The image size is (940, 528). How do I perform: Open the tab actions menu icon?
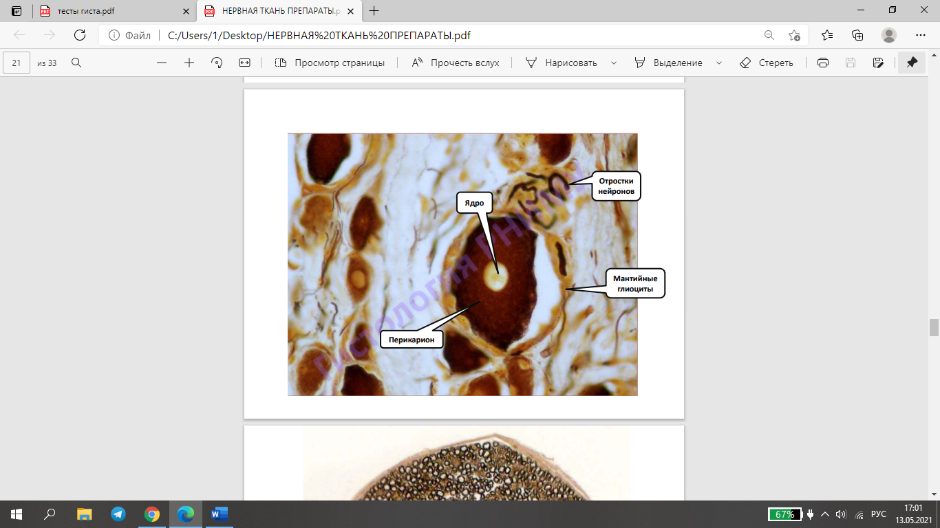[x=17, y=11]
